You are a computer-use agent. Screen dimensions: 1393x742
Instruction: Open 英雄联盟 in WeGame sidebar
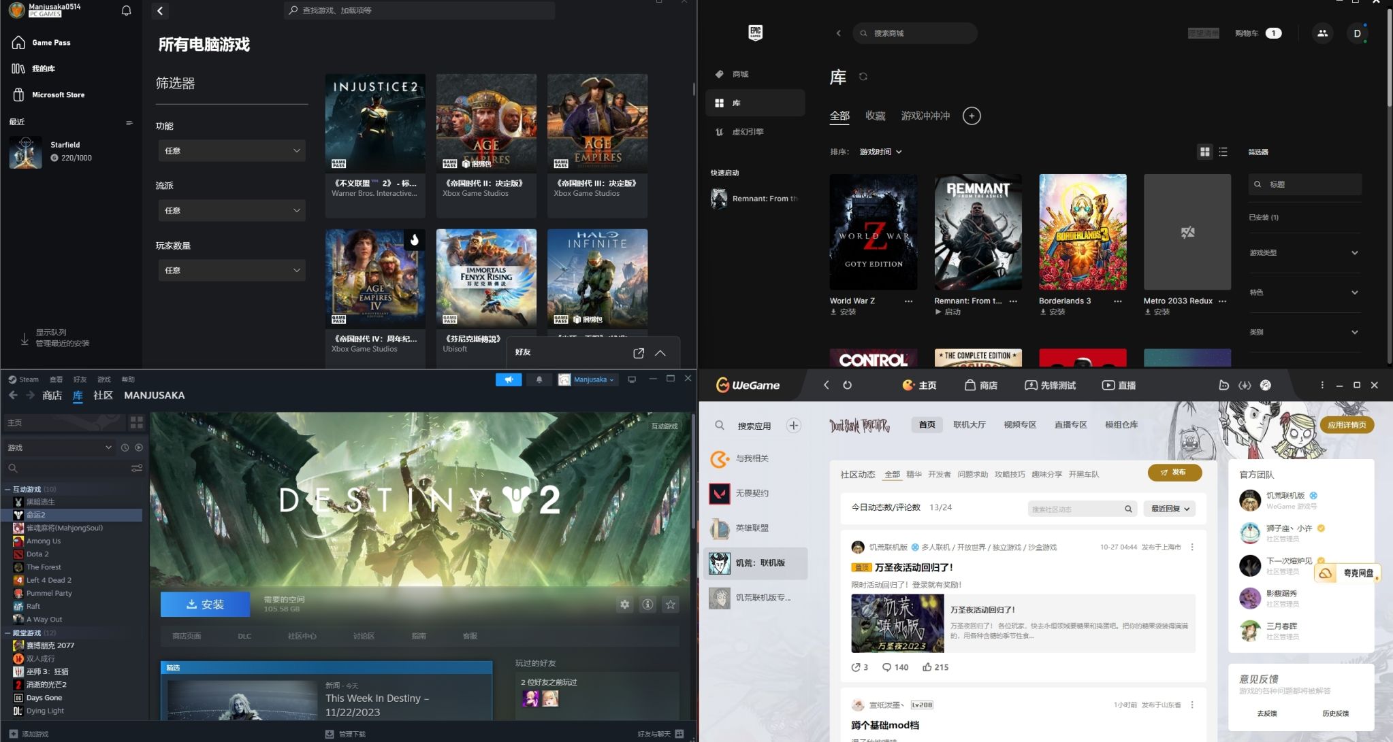(x=756, y=528)
